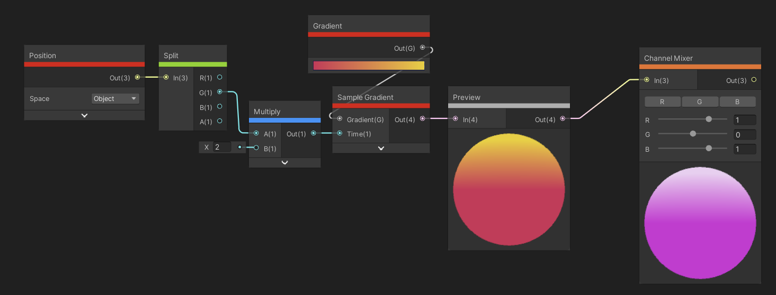Image resolution: width=776 pixels, height=295 pixels.
Task: Click the X value field showing 2
Action: coord(222,147)
